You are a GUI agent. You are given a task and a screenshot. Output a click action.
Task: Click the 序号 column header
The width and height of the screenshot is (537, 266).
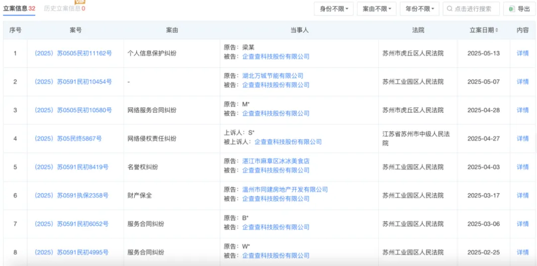[15, 30]
